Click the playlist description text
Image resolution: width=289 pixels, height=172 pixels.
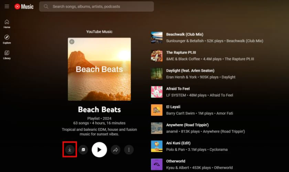click(99, 132)
